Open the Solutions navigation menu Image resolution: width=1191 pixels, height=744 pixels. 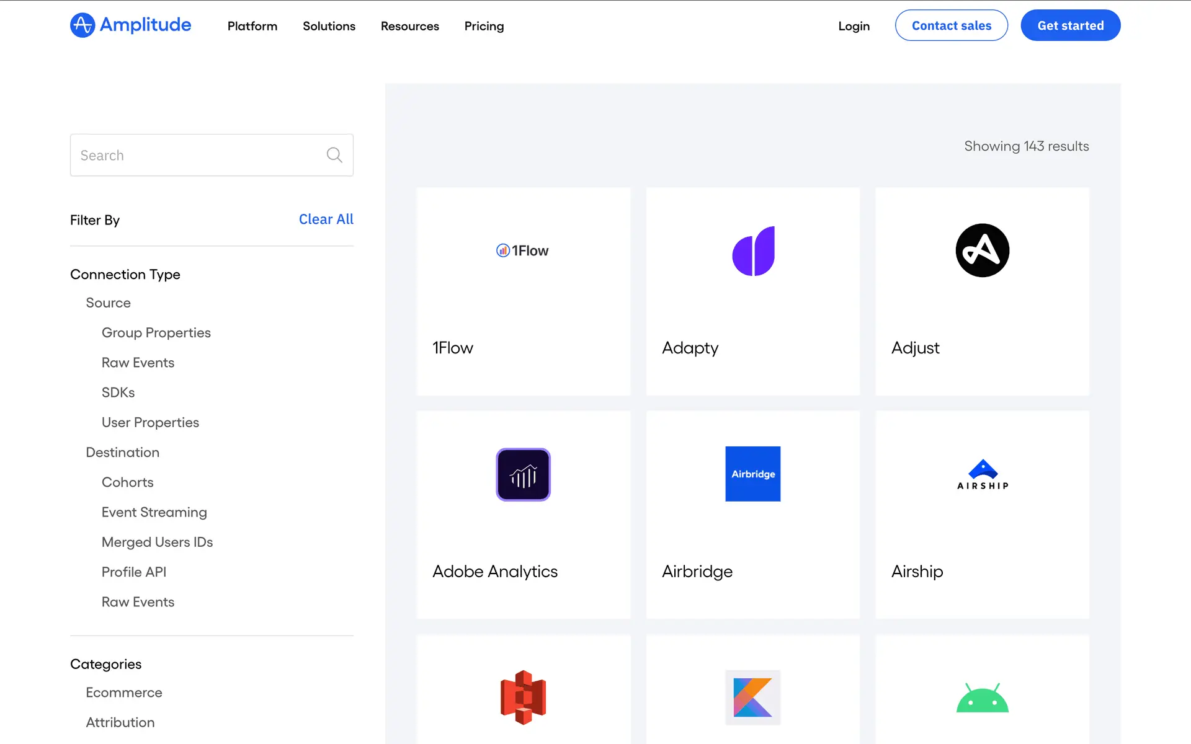(x=329, y=26)
